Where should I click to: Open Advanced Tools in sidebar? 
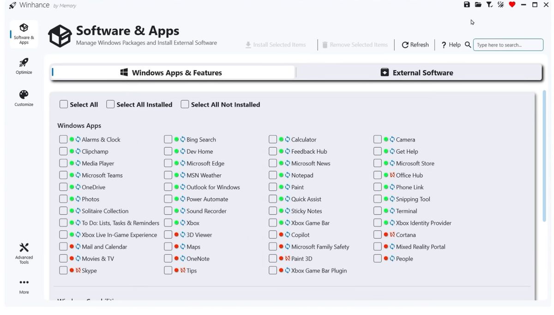click(x=24, y=253)
